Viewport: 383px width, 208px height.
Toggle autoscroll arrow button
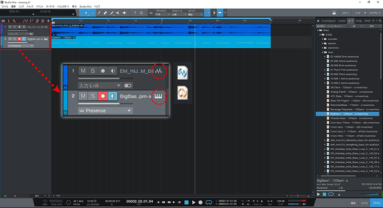(220, 13)
